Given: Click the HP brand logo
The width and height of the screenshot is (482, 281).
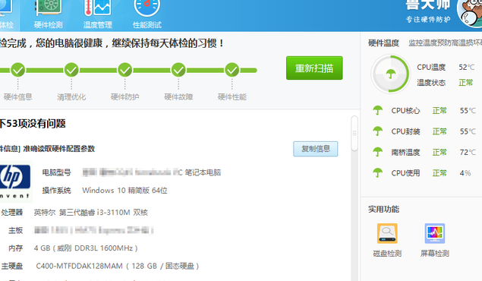Looking at the screenshot, I should click(15, 181).
